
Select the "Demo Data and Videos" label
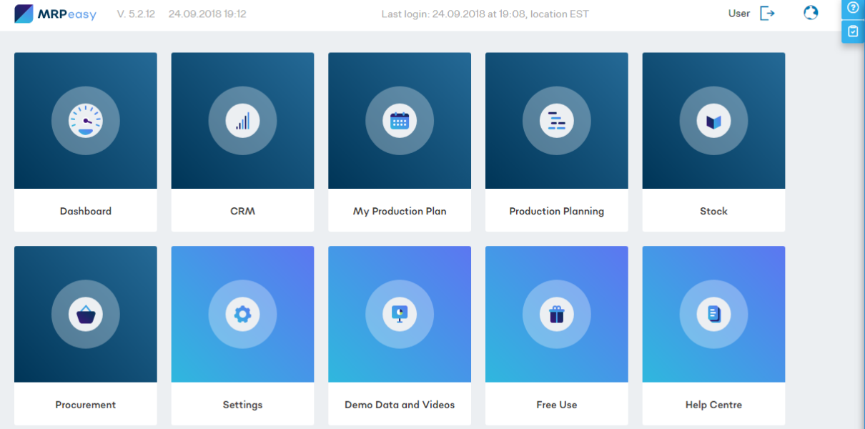400,405
